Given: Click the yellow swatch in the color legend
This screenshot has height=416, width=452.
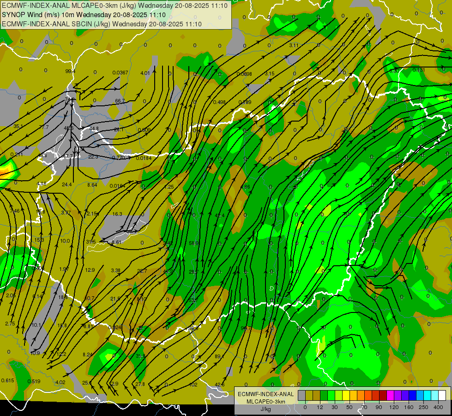Looking at the screenshot, I should click(346, 395).
